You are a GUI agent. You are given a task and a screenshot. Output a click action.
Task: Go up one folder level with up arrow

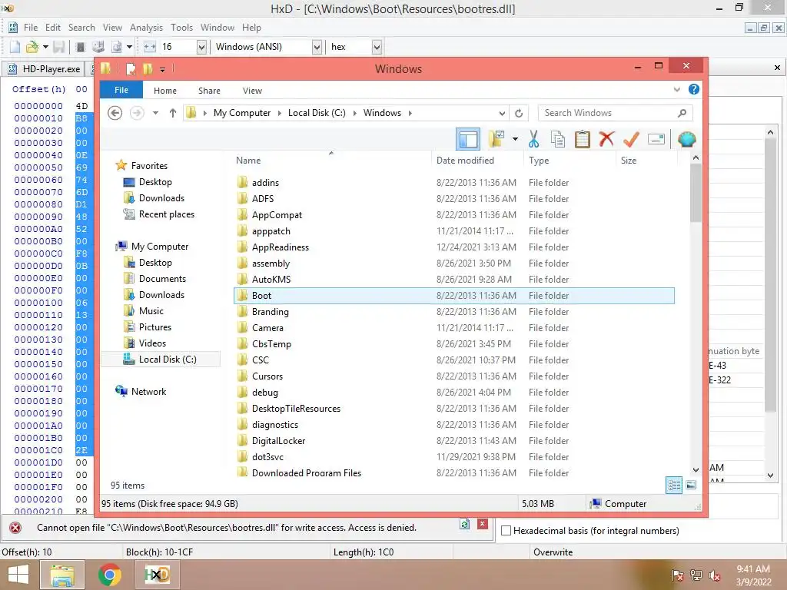point(173,113)
